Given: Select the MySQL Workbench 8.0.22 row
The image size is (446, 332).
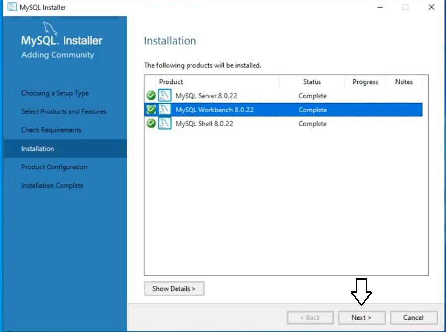Looking at the screenshot, I should (x=283, y=110).
